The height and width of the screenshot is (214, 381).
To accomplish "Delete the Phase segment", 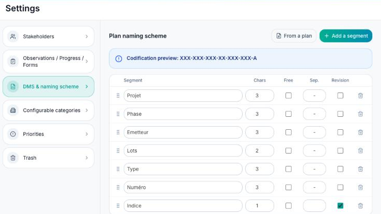I will click(360, 114).
